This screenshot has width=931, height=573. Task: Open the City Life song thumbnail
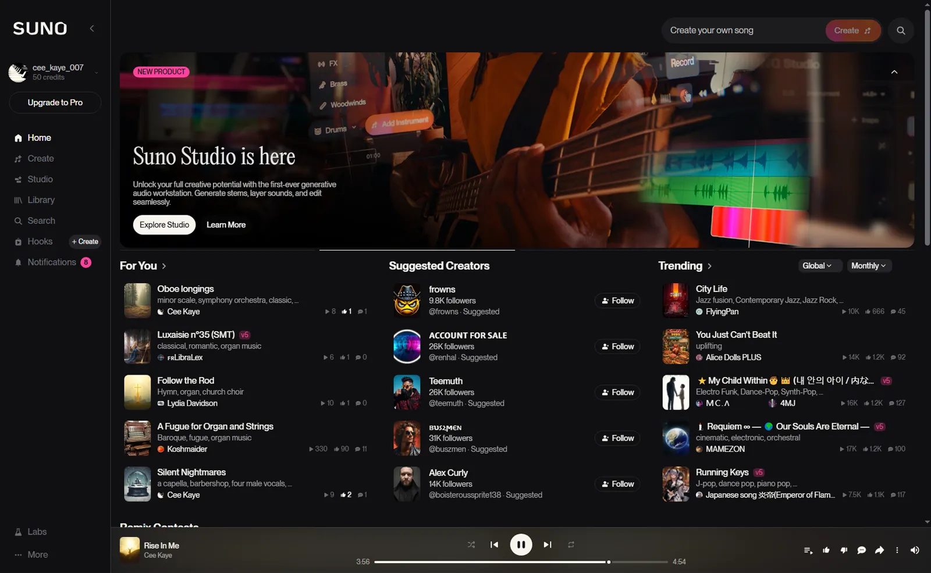[676, 300]
